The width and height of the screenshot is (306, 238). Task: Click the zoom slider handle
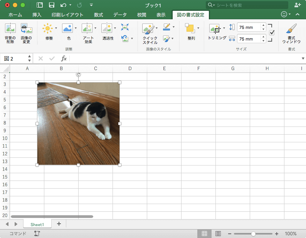[253, 234]
